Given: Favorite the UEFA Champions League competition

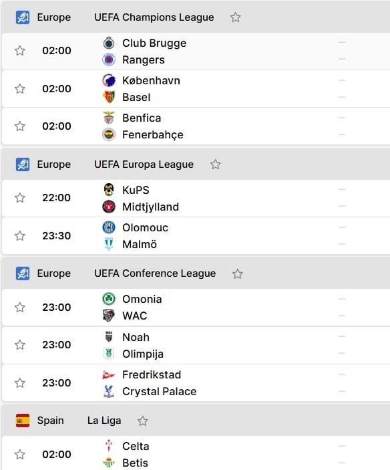Looking at the screenshot, I should (236, 17).
